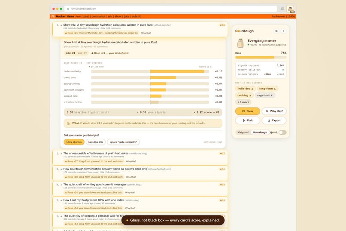This screenshot has width=346, height=231.
Task: Upvote the sourdough fermentation deep dive post
Action: pyautogui.click(x=61, y=169)
